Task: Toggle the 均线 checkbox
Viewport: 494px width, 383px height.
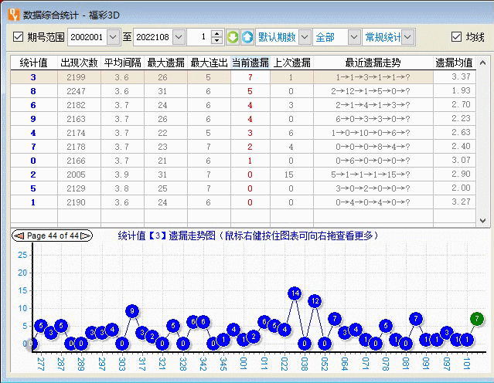Action: coord(456,37)
